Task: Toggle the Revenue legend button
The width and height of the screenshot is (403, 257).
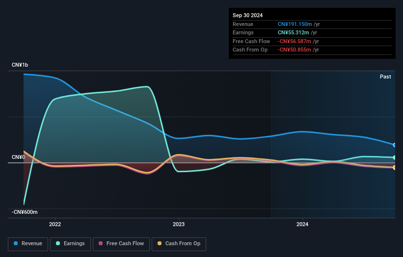Action: pyautogui.click(x=28, y=244)
